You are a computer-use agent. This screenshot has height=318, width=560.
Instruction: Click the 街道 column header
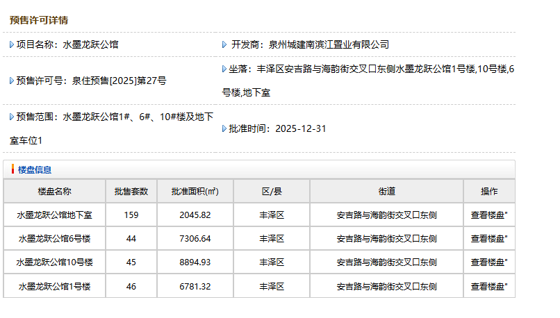(387, 192)
